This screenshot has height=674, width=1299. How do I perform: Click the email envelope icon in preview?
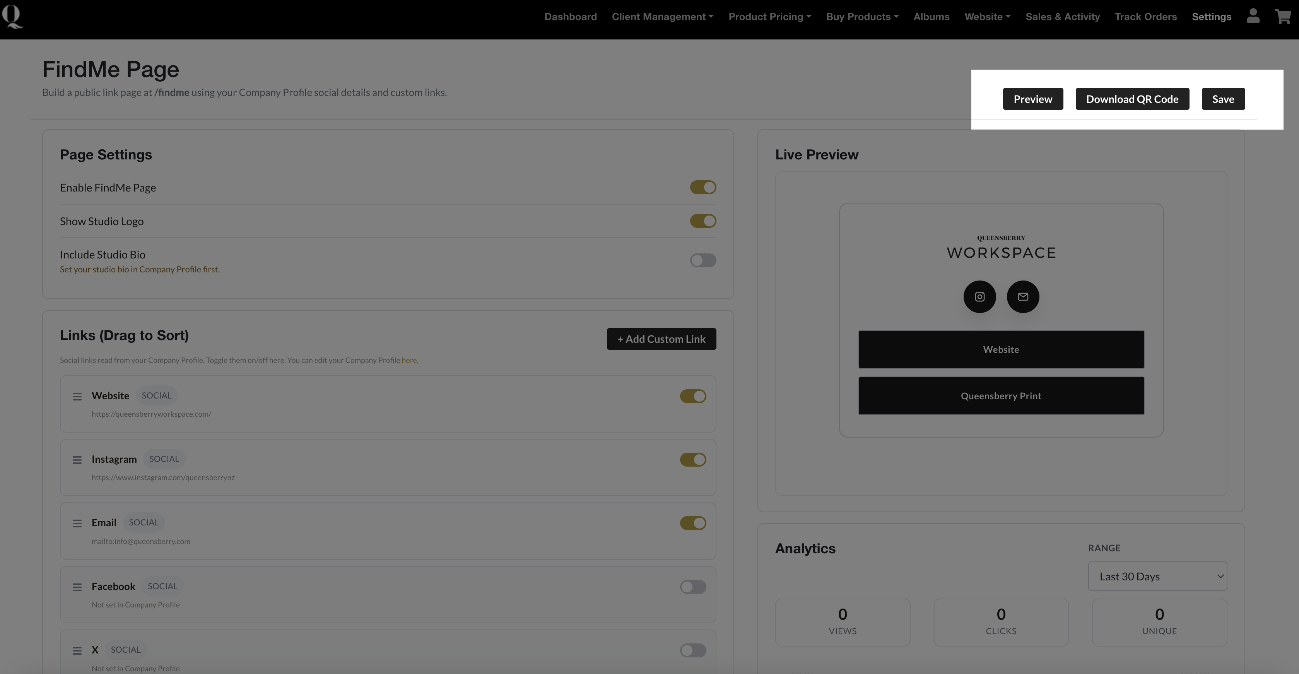1023,297
